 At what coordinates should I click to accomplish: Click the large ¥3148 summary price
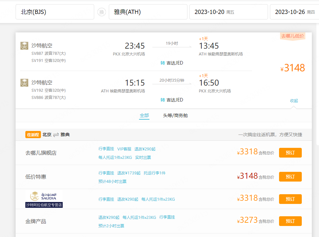pyautogui.click(x=293, y=68)
